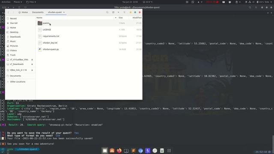Open Tilix hamburger menu
Screen dimensions: 274x154
click(x=256, y=7)
